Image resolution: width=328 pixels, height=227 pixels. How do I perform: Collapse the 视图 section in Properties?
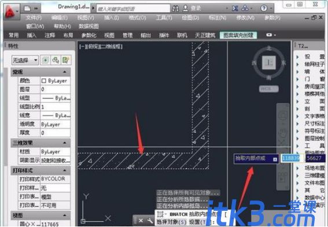pyautogui.click(x=65, y=215)
